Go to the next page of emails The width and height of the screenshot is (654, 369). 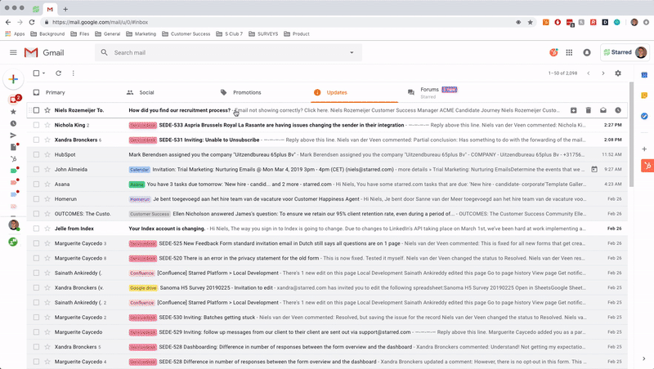tap(602, 73)
